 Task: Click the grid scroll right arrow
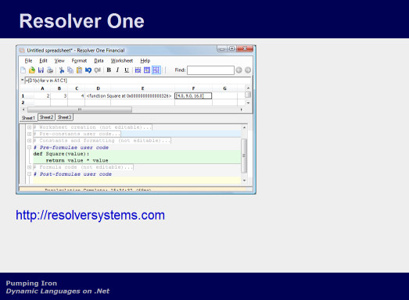[242, 109]
